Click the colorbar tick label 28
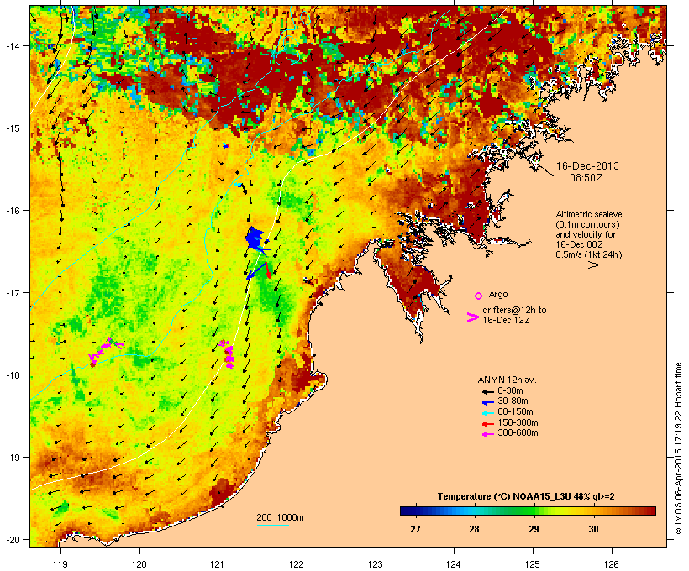 [474, 529]
